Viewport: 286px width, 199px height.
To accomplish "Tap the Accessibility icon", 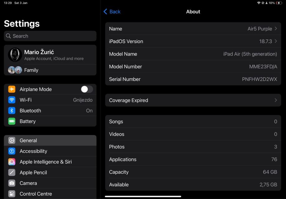I will tap(12, 151).
